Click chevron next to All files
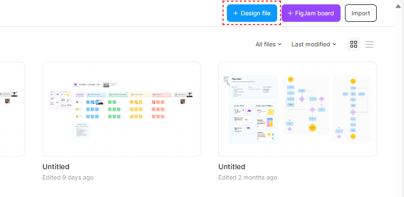 (280, 44)
